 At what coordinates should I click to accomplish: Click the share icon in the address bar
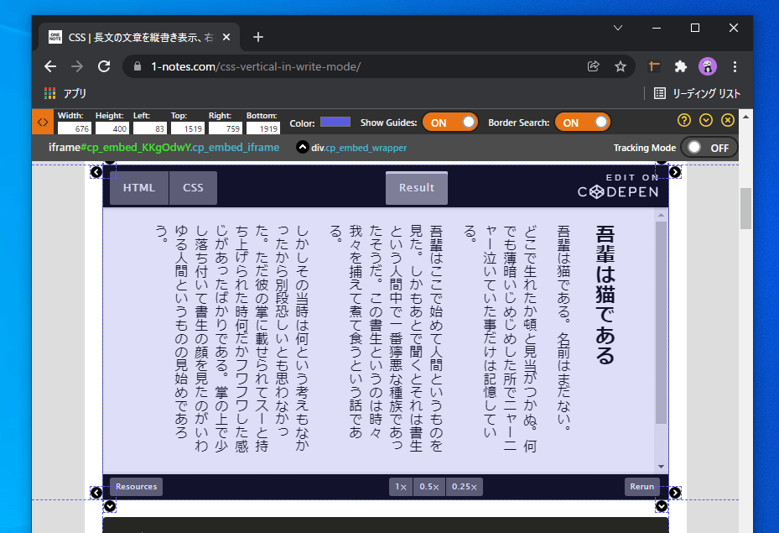(593, 65)
